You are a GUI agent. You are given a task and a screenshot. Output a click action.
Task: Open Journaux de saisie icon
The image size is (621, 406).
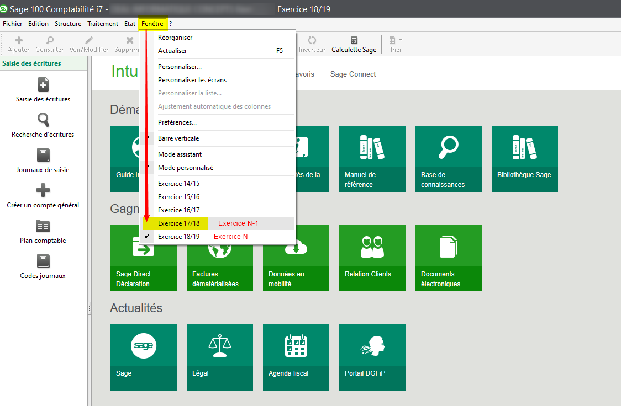point(43,155)
